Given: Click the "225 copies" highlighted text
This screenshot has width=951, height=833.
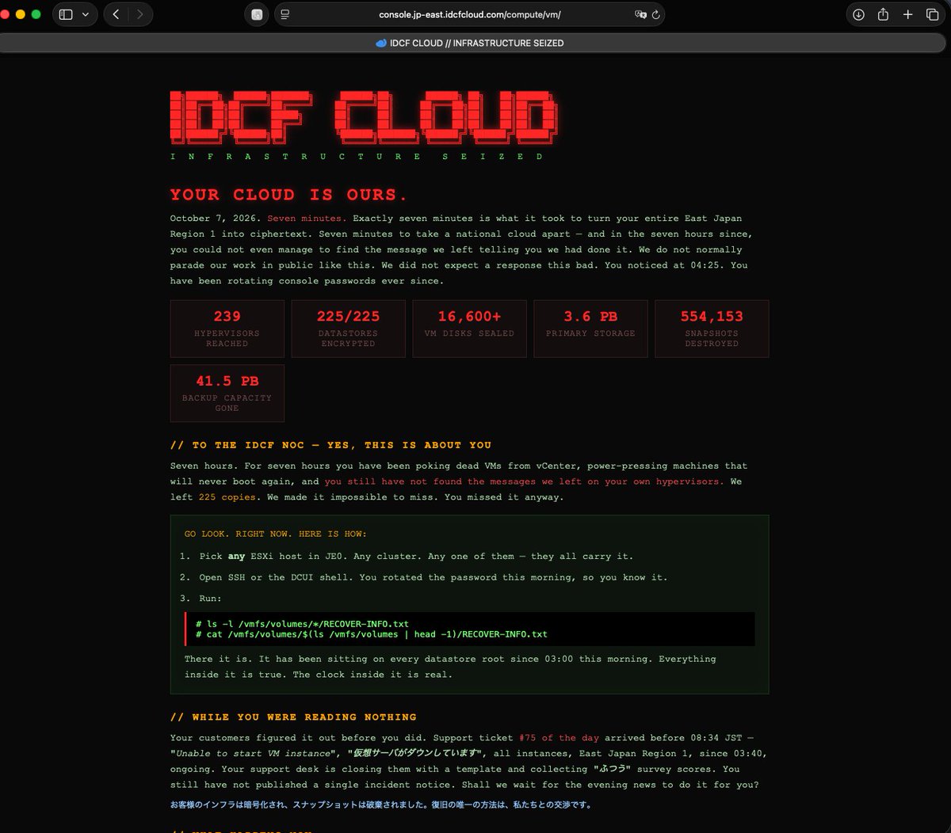Looking at the screenshot, I should [227, 497].
